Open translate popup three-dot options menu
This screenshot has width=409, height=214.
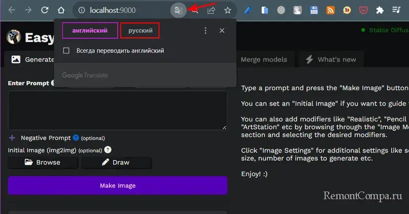tap(206, 31)
